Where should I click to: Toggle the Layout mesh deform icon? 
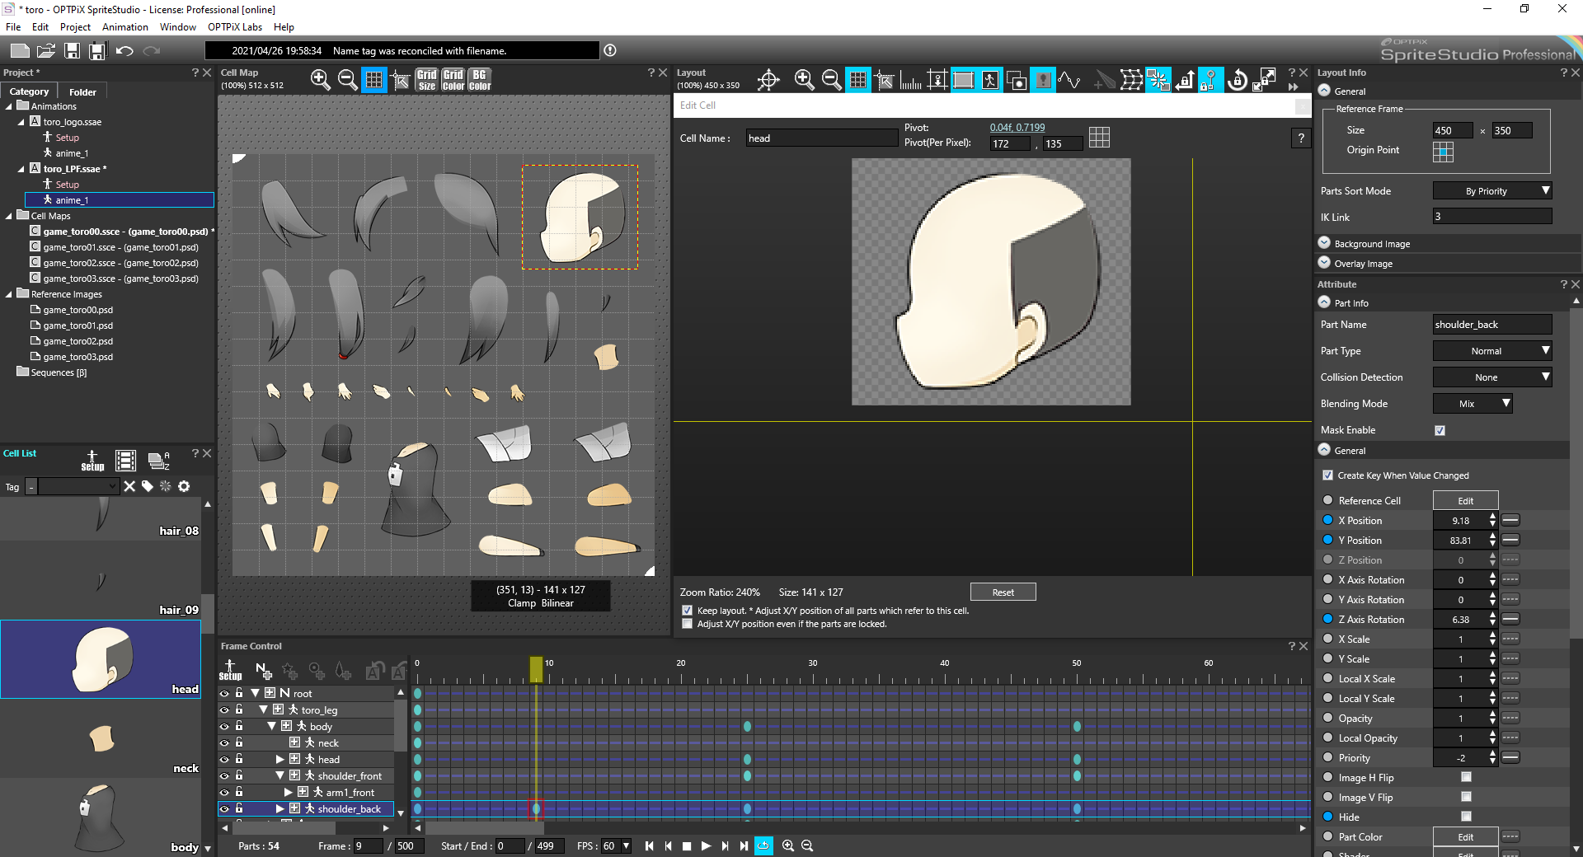(x=1132, y=80)
